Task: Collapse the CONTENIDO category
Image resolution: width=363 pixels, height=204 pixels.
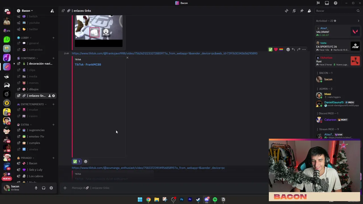Action: (x=28, y=58)
